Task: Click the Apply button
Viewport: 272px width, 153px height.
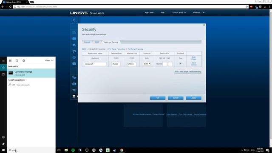Action: pos(194,98)
